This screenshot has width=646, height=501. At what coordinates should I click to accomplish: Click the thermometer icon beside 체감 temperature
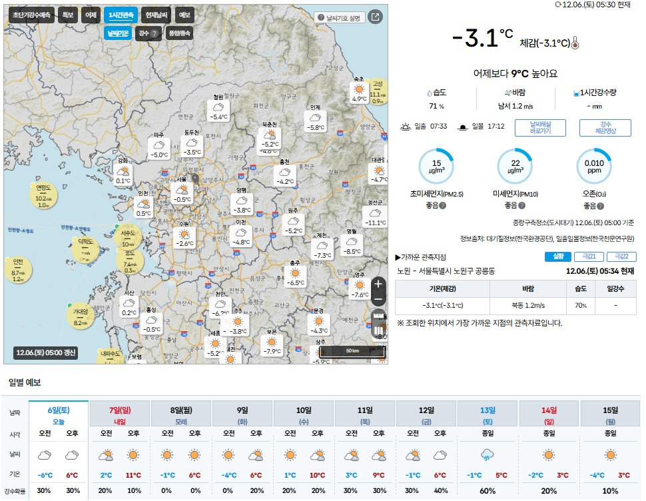[575, 43]
